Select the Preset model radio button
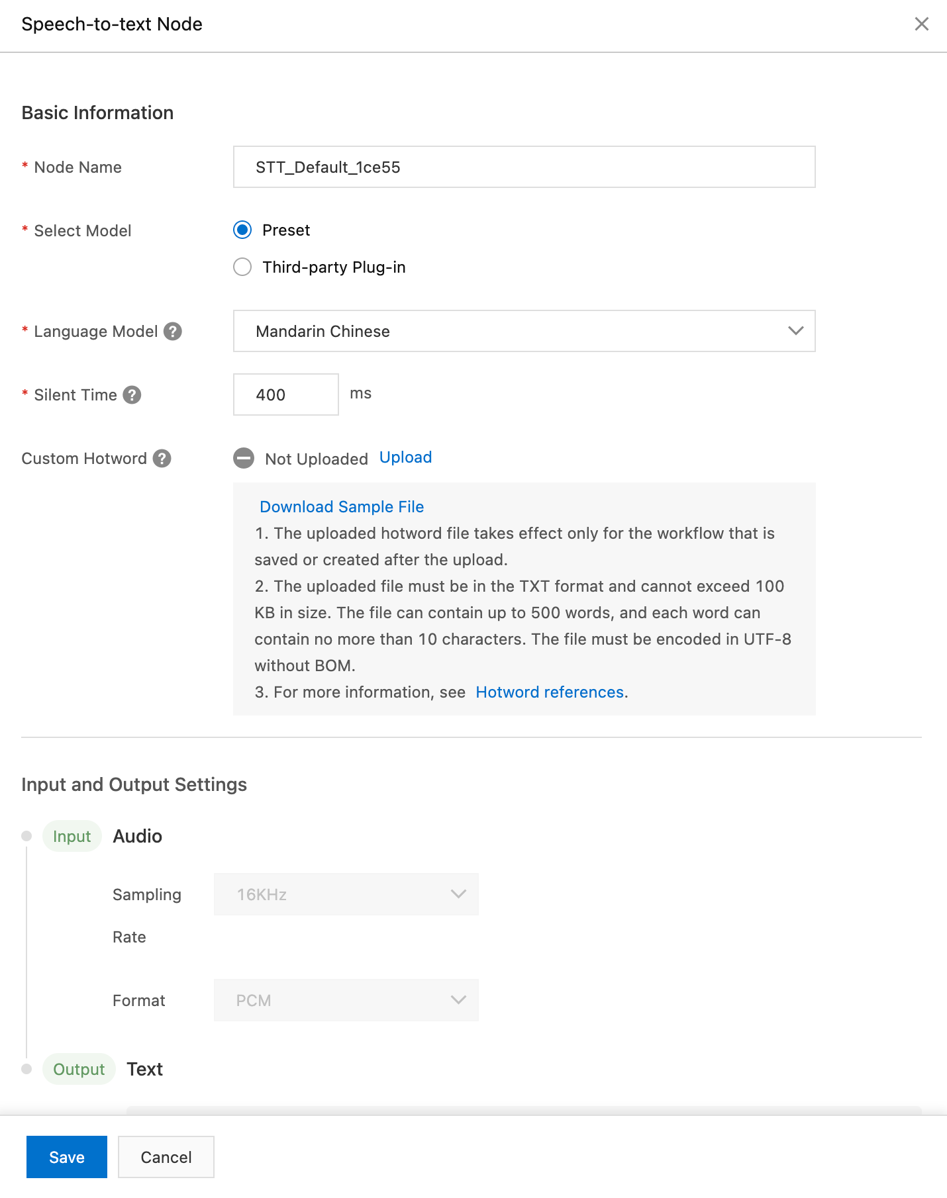This screenshot has height=1198, width=947. click(x=242, y=230)
